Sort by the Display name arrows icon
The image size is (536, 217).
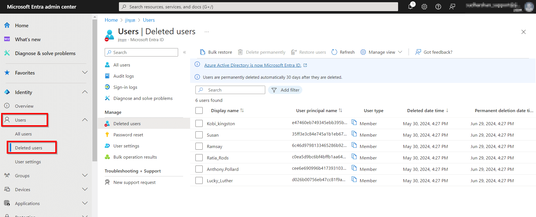[x=242, y=110]
